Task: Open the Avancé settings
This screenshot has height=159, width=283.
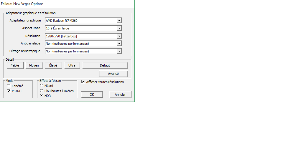Action: 113,74
